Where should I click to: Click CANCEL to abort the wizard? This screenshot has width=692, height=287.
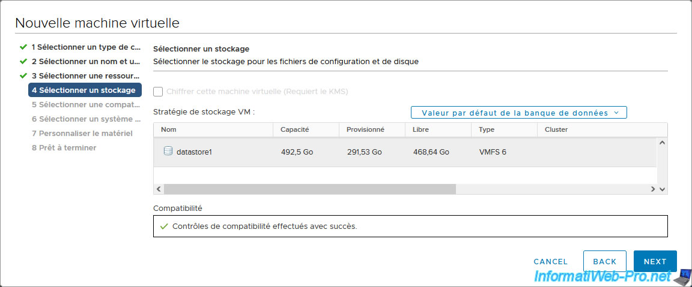550,261
